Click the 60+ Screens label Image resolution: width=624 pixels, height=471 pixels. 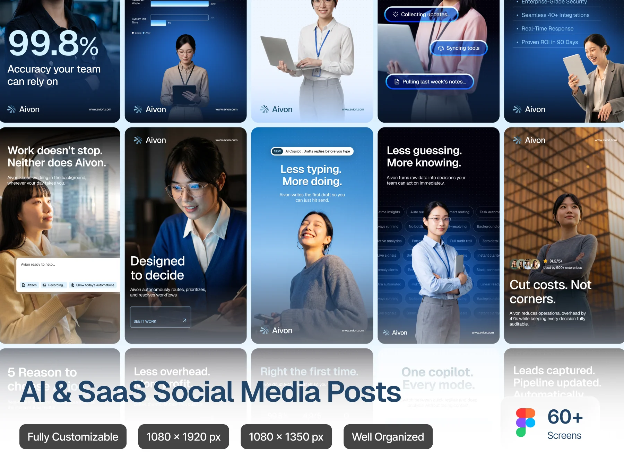click(565, 424)
